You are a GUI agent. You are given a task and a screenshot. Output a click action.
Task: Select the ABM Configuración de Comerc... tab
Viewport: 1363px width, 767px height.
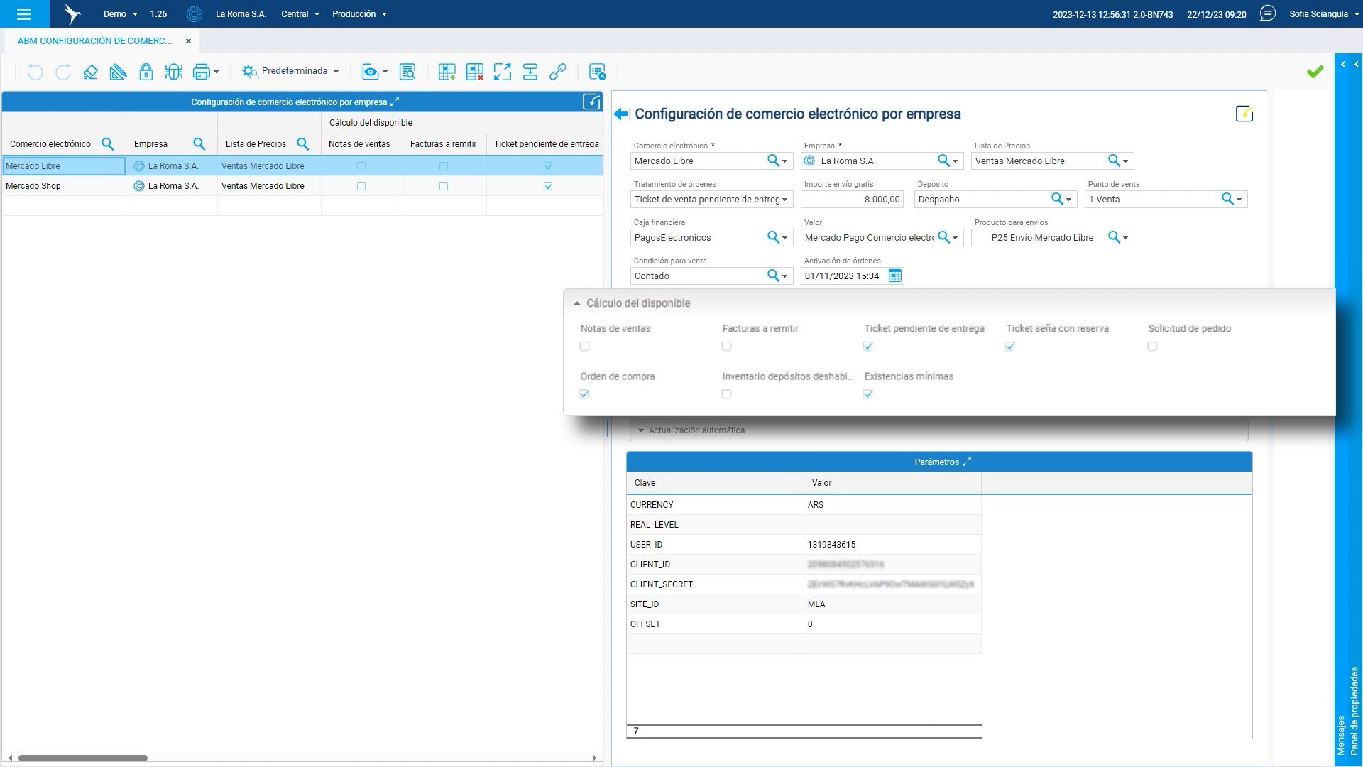point(94,41)
